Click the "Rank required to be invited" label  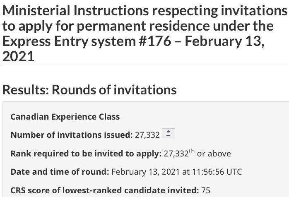86,154
